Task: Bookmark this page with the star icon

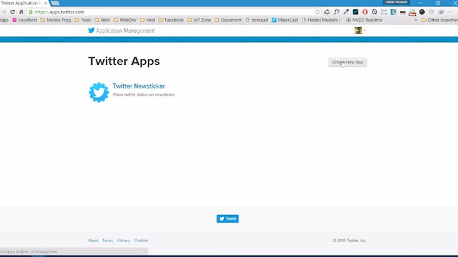Action: [318, 12]
